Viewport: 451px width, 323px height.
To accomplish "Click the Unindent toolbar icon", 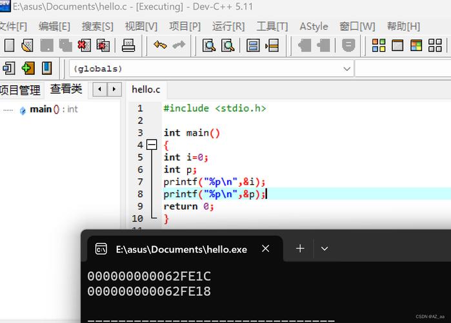I will point(324,45).
